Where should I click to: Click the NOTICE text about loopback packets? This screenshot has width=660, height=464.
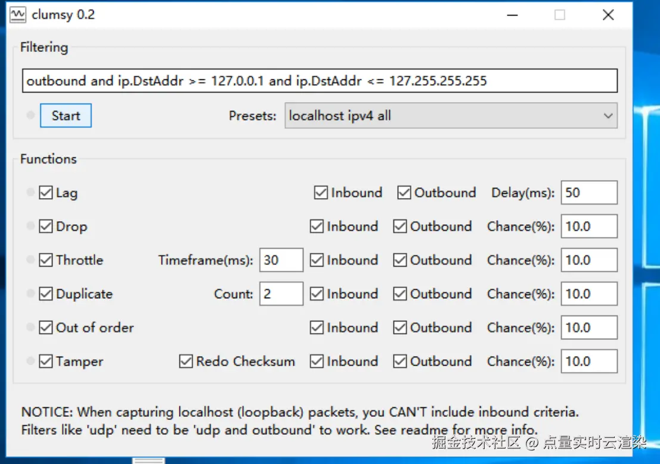(x=300, y=420)
